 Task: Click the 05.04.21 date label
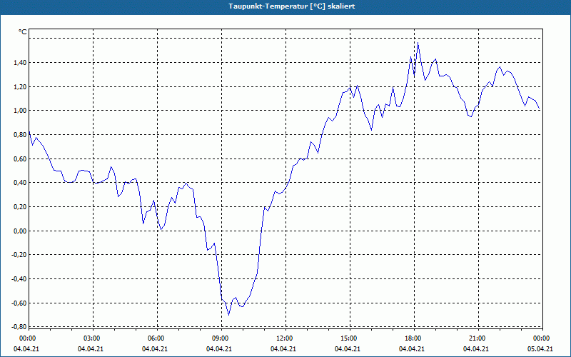540,349
